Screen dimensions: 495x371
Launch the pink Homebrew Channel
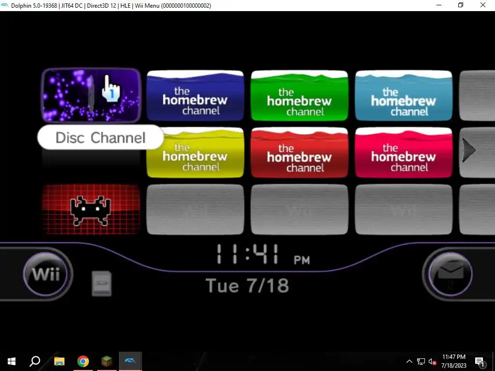coord(404,153)
